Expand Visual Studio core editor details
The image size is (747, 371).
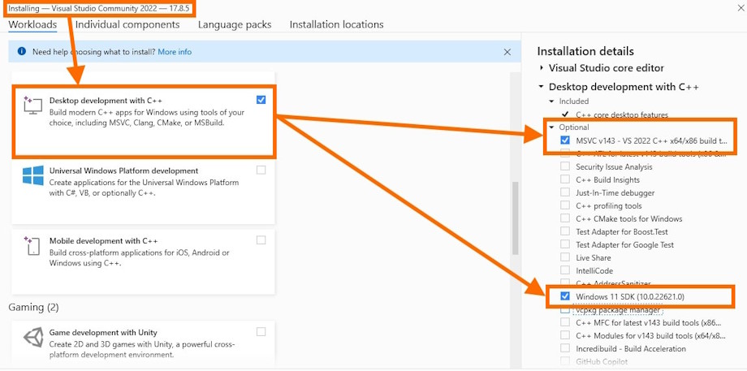(542, 68)
